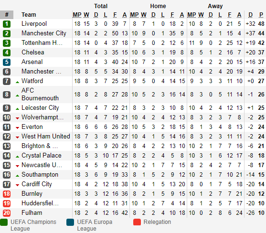Sort by the P points column header
Screen dimensions: 266x233
(261, 15)
